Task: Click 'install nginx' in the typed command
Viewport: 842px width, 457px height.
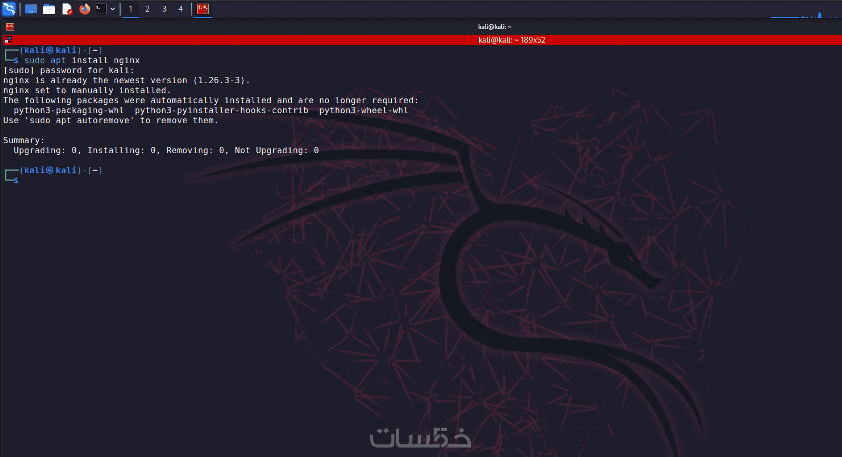Action: coord(106,61)
